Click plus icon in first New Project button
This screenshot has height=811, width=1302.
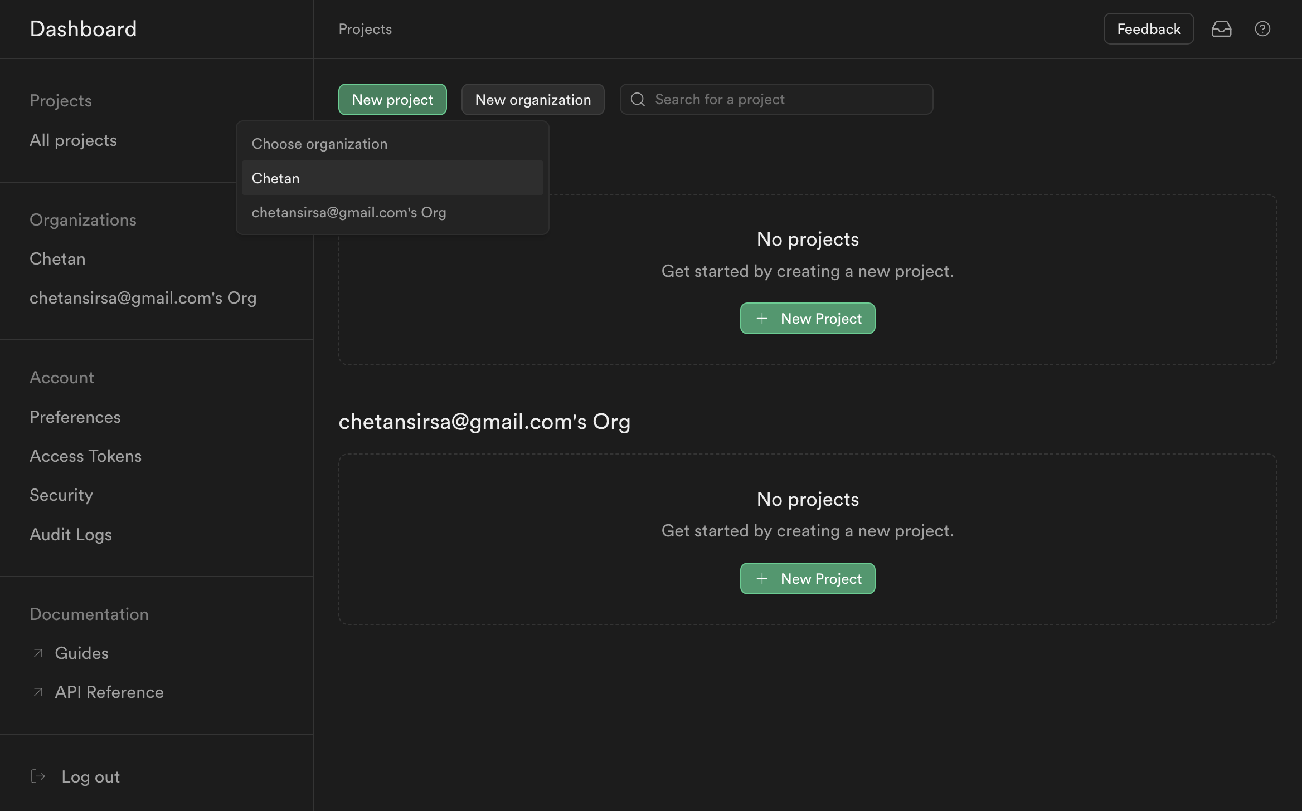point(762,319)
